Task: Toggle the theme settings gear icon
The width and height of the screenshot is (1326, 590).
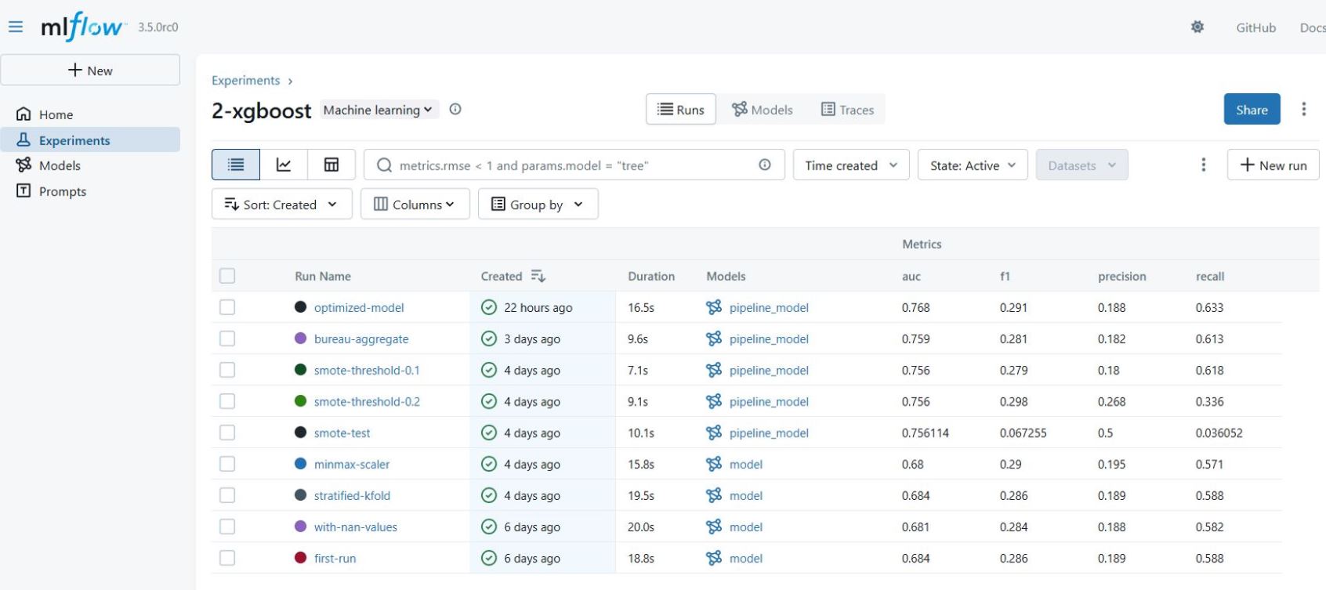Action: point(1197,27)
